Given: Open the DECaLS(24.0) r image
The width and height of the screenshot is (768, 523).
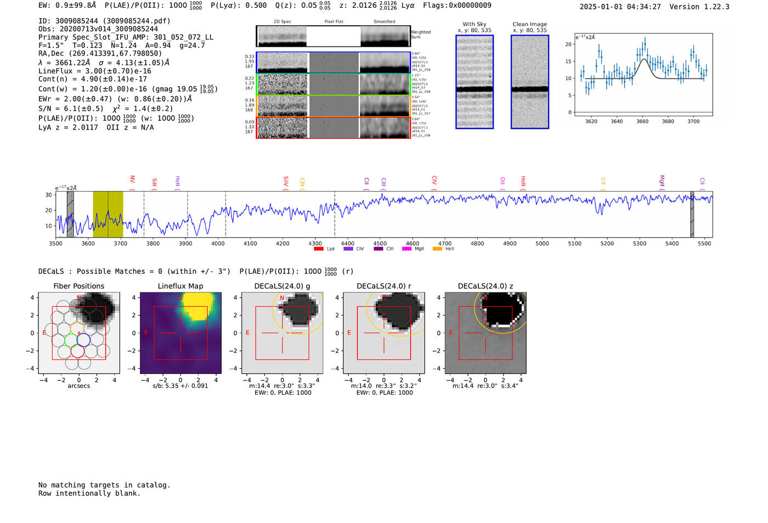Looking at the screenshot, I should pyautogui.click(x=384, y=333).
